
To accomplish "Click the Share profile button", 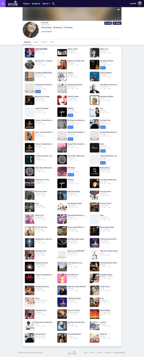I will click(117, 23).
